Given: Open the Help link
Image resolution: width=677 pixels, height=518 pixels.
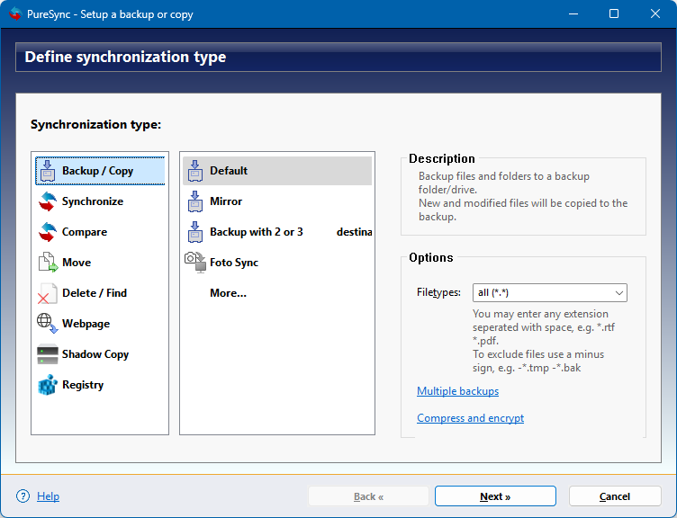Looking at the screenshot, I should (x=48, y=496).
